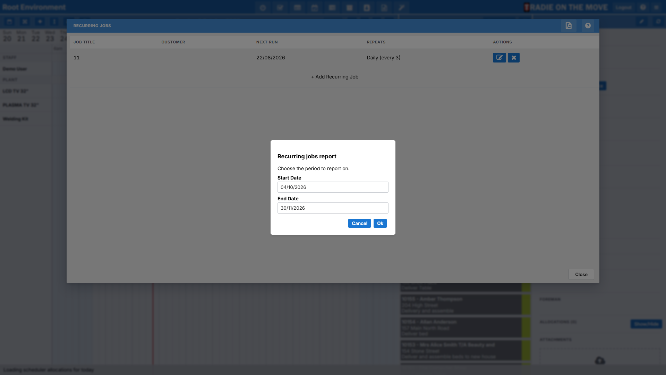Select the Repeats column header

(x=376, y=42)
